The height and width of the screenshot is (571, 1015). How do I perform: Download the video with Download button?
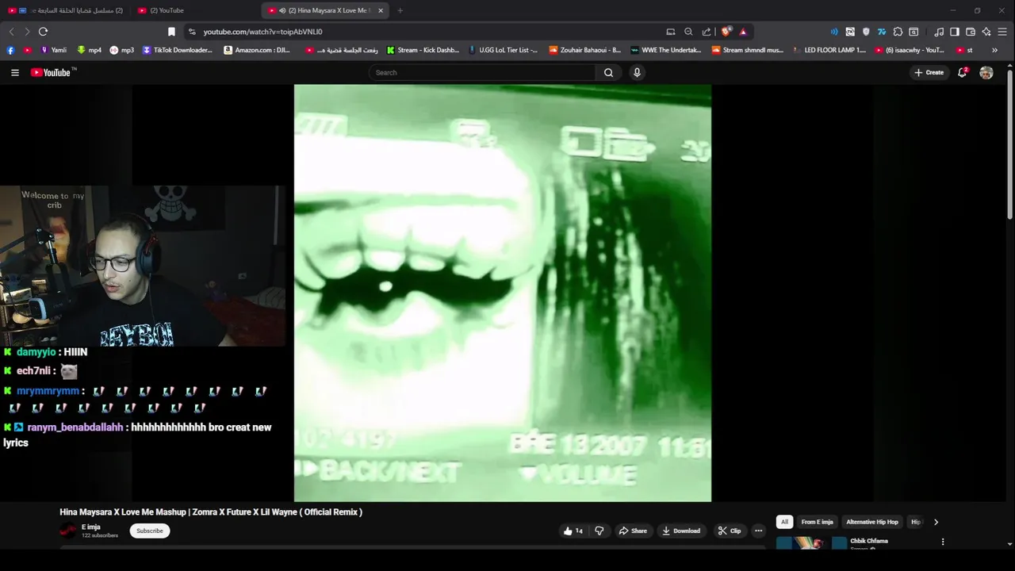(x=681, y=531)
